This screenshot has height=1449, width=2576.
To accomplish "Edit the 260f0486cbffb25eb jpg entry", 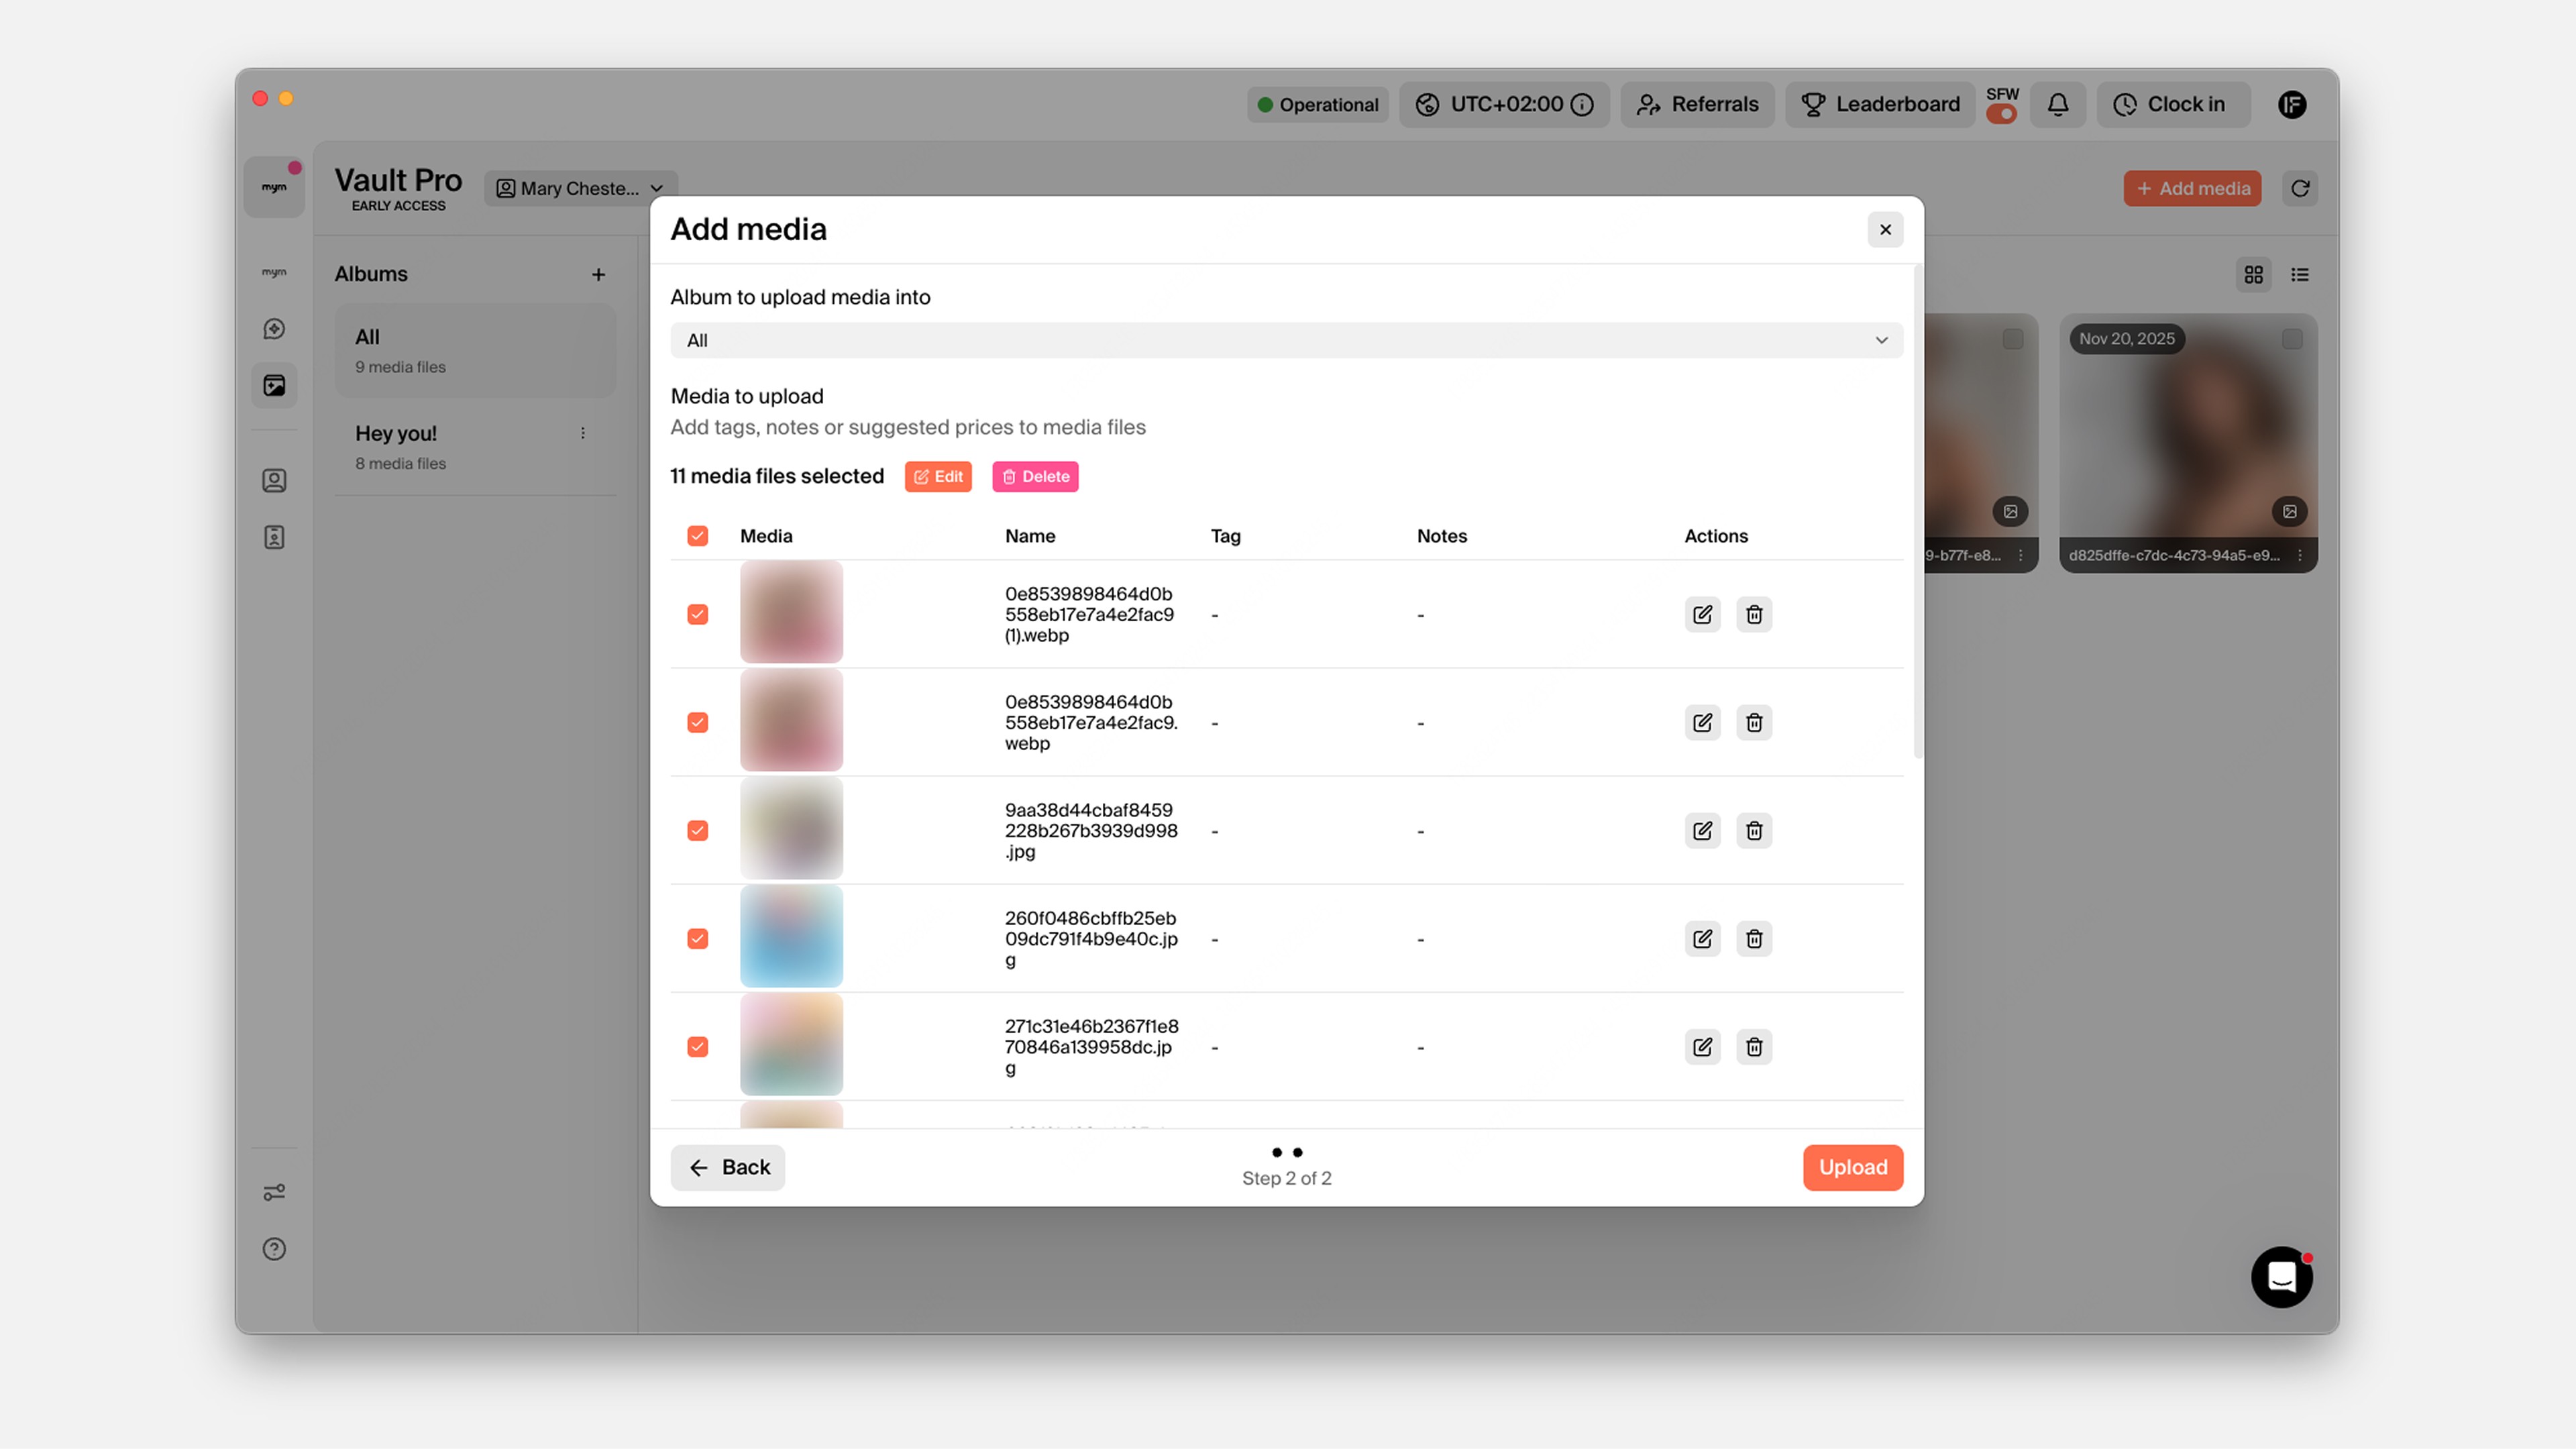I will [1702, 938].
